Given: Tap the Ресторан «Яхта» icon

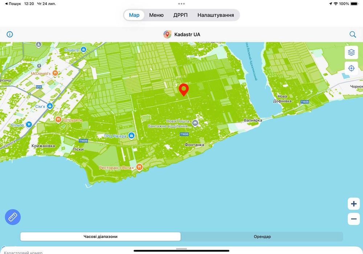Looking at the screenshot, I should coord(139,167).
